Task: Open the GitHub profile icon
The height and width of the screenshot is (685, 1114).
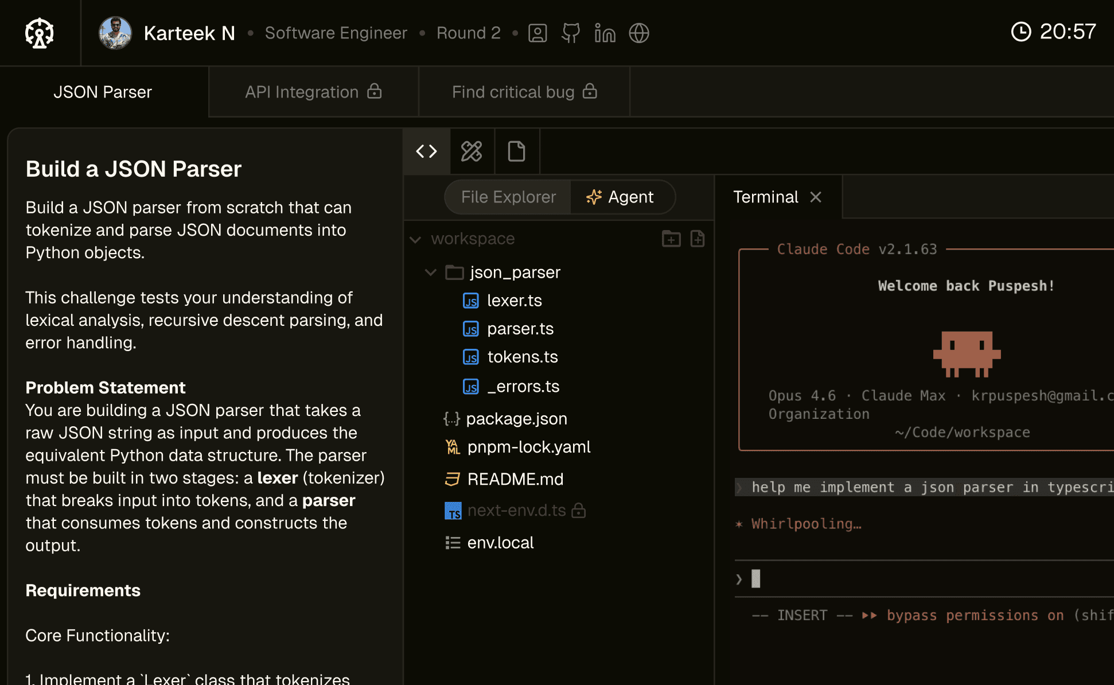Action: (571, 33)
